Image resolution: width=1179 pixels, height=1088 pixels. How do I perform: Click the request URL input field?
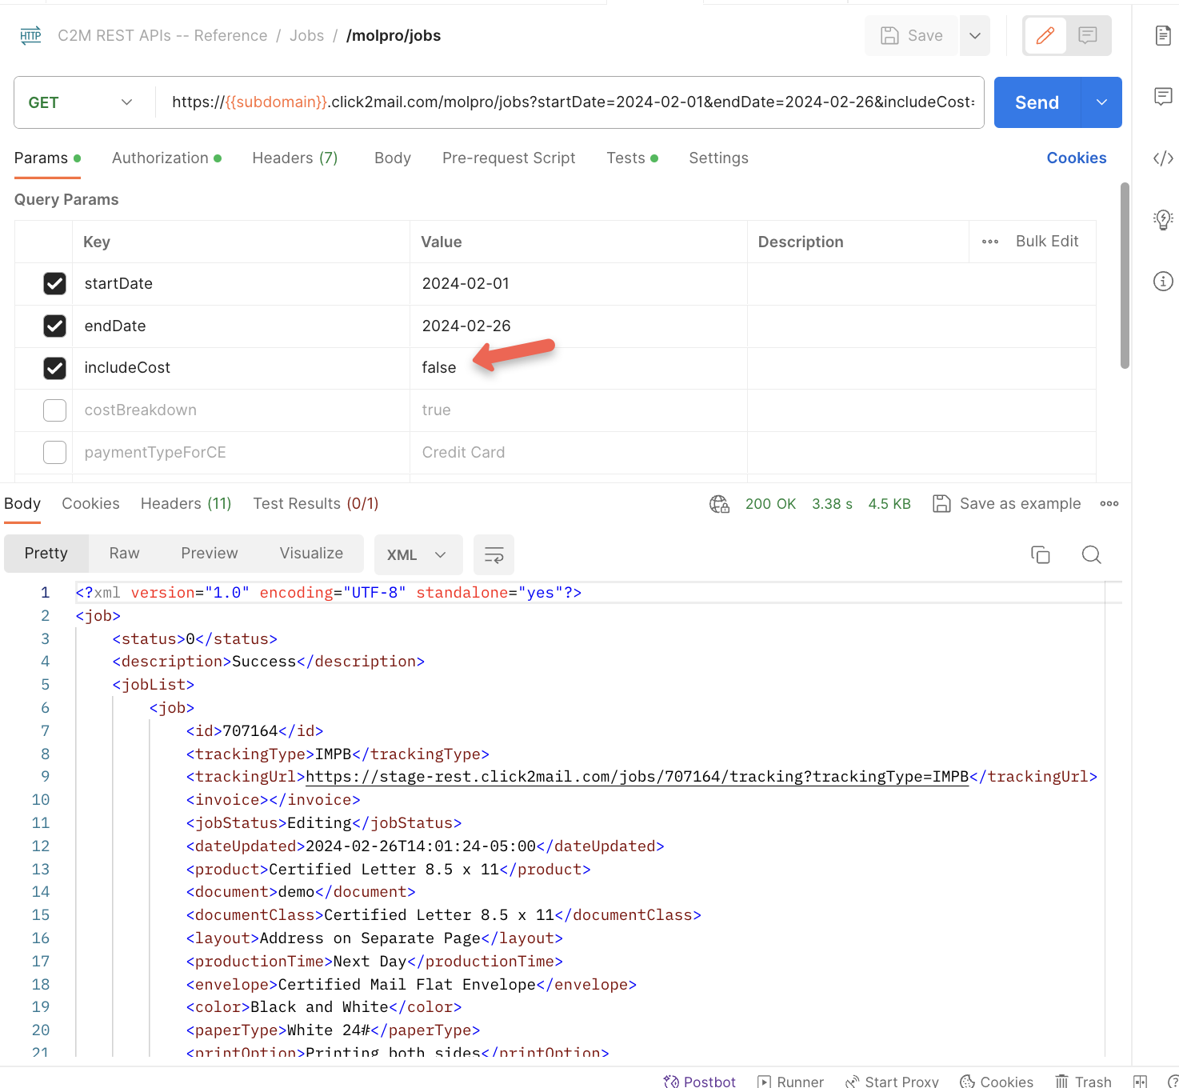pos(572,102)
